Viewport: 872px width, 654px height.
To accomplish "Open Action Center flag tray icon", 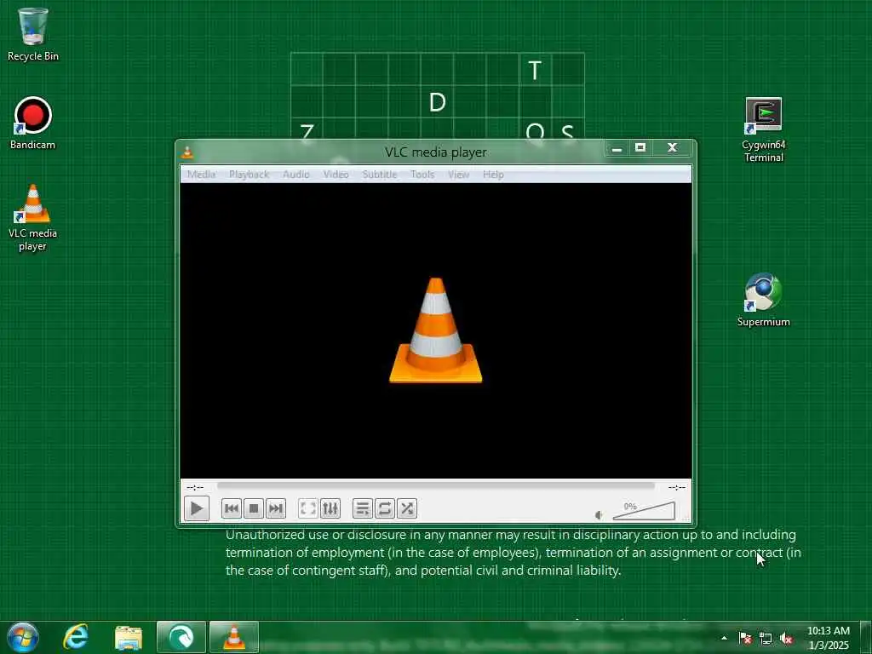I will point(745,639).
